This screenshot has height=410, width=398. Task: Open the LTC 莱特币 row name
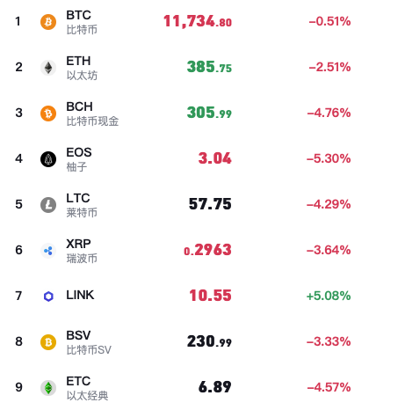coord(82,205)
